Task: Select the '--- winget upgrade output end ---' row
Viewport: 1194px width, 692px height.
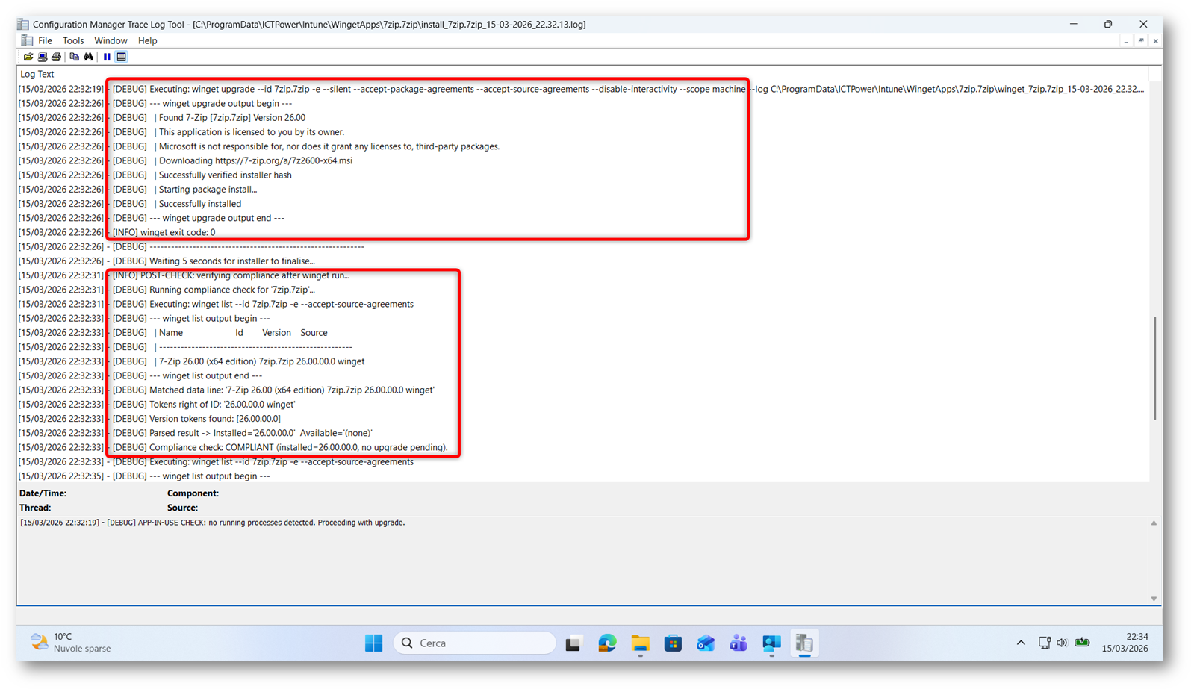Action: (582, 218)
